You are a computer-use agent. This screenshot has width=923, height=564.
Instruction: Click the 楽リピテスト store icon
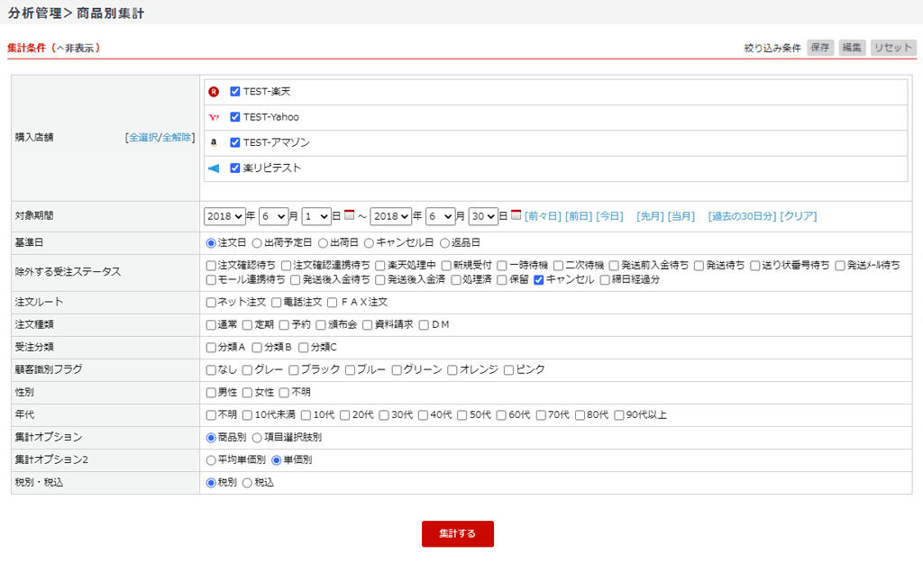[x=214, y=168]
